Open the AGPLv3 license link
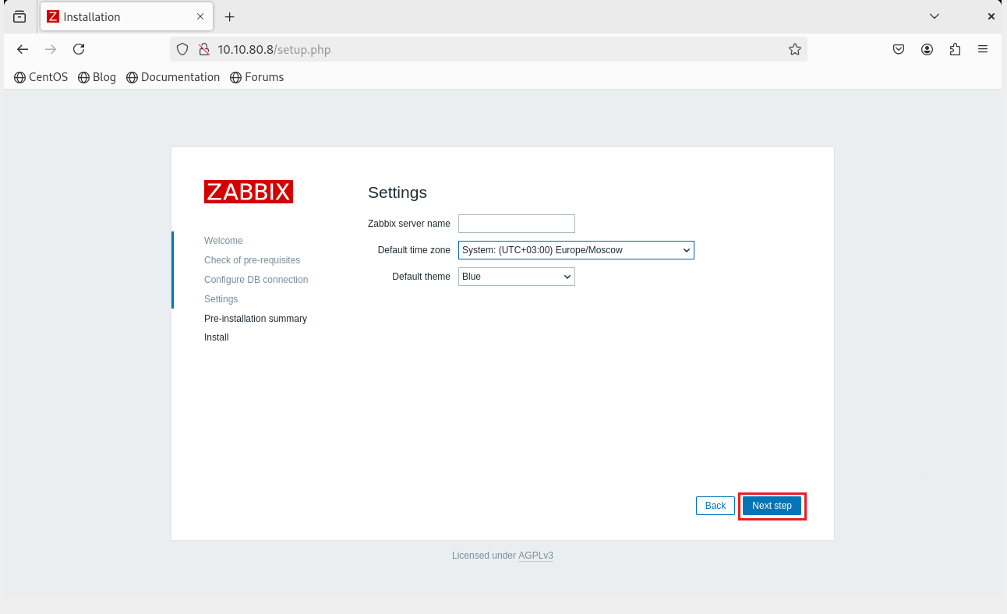 pyautogui.click(x=535, y=556)
